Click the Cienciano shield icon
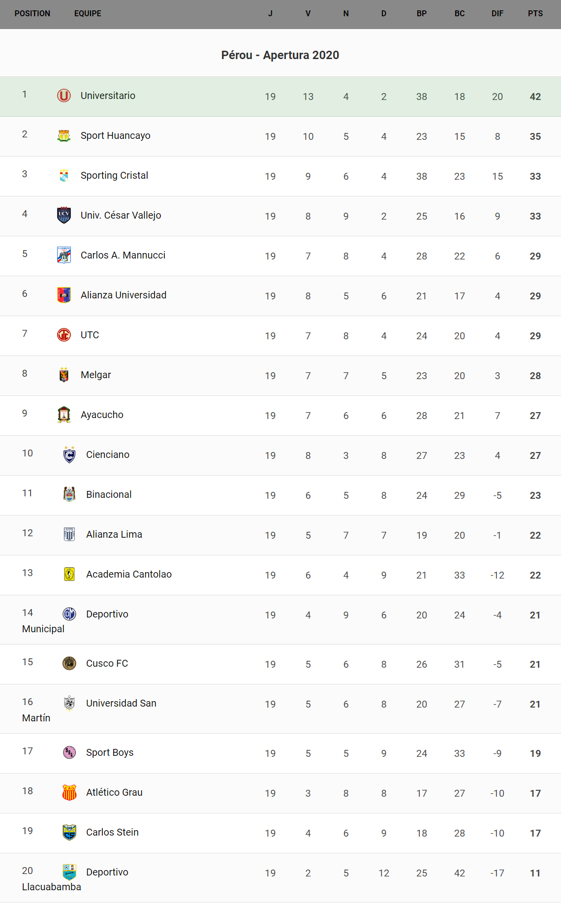Viewport: 561px width, 906px height. 69,454
